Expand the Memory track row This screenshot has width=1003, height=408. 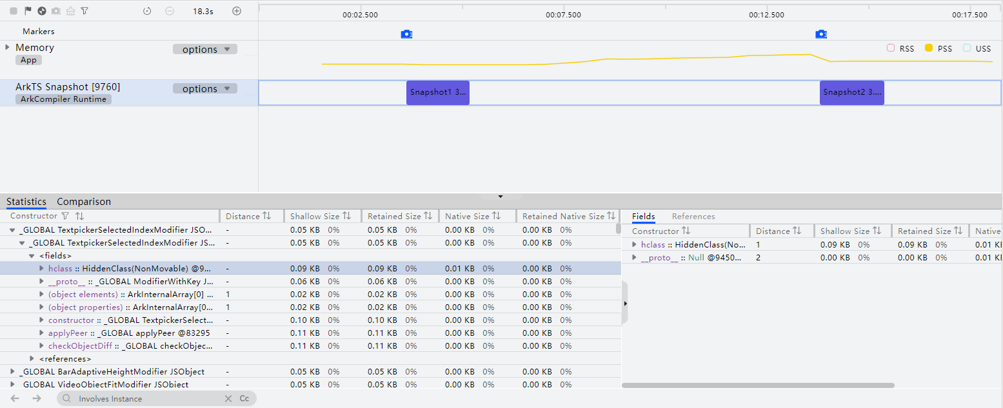(7, 47)
